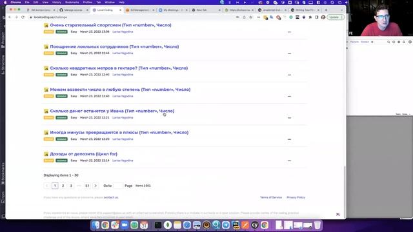Open Slack from the dock
This screenshot has width=413, height=232.
[x=115, y=225]
